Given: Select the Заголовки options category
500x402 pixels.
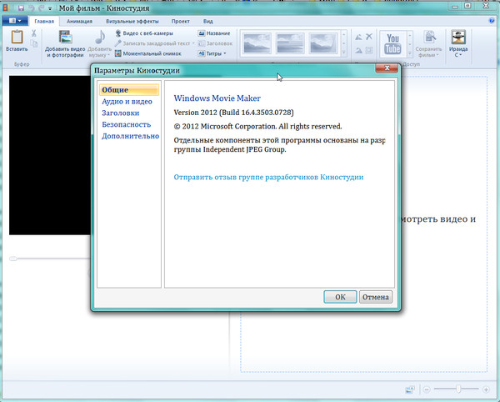Looking at the screenshot, I should click(x=121, y=113).
